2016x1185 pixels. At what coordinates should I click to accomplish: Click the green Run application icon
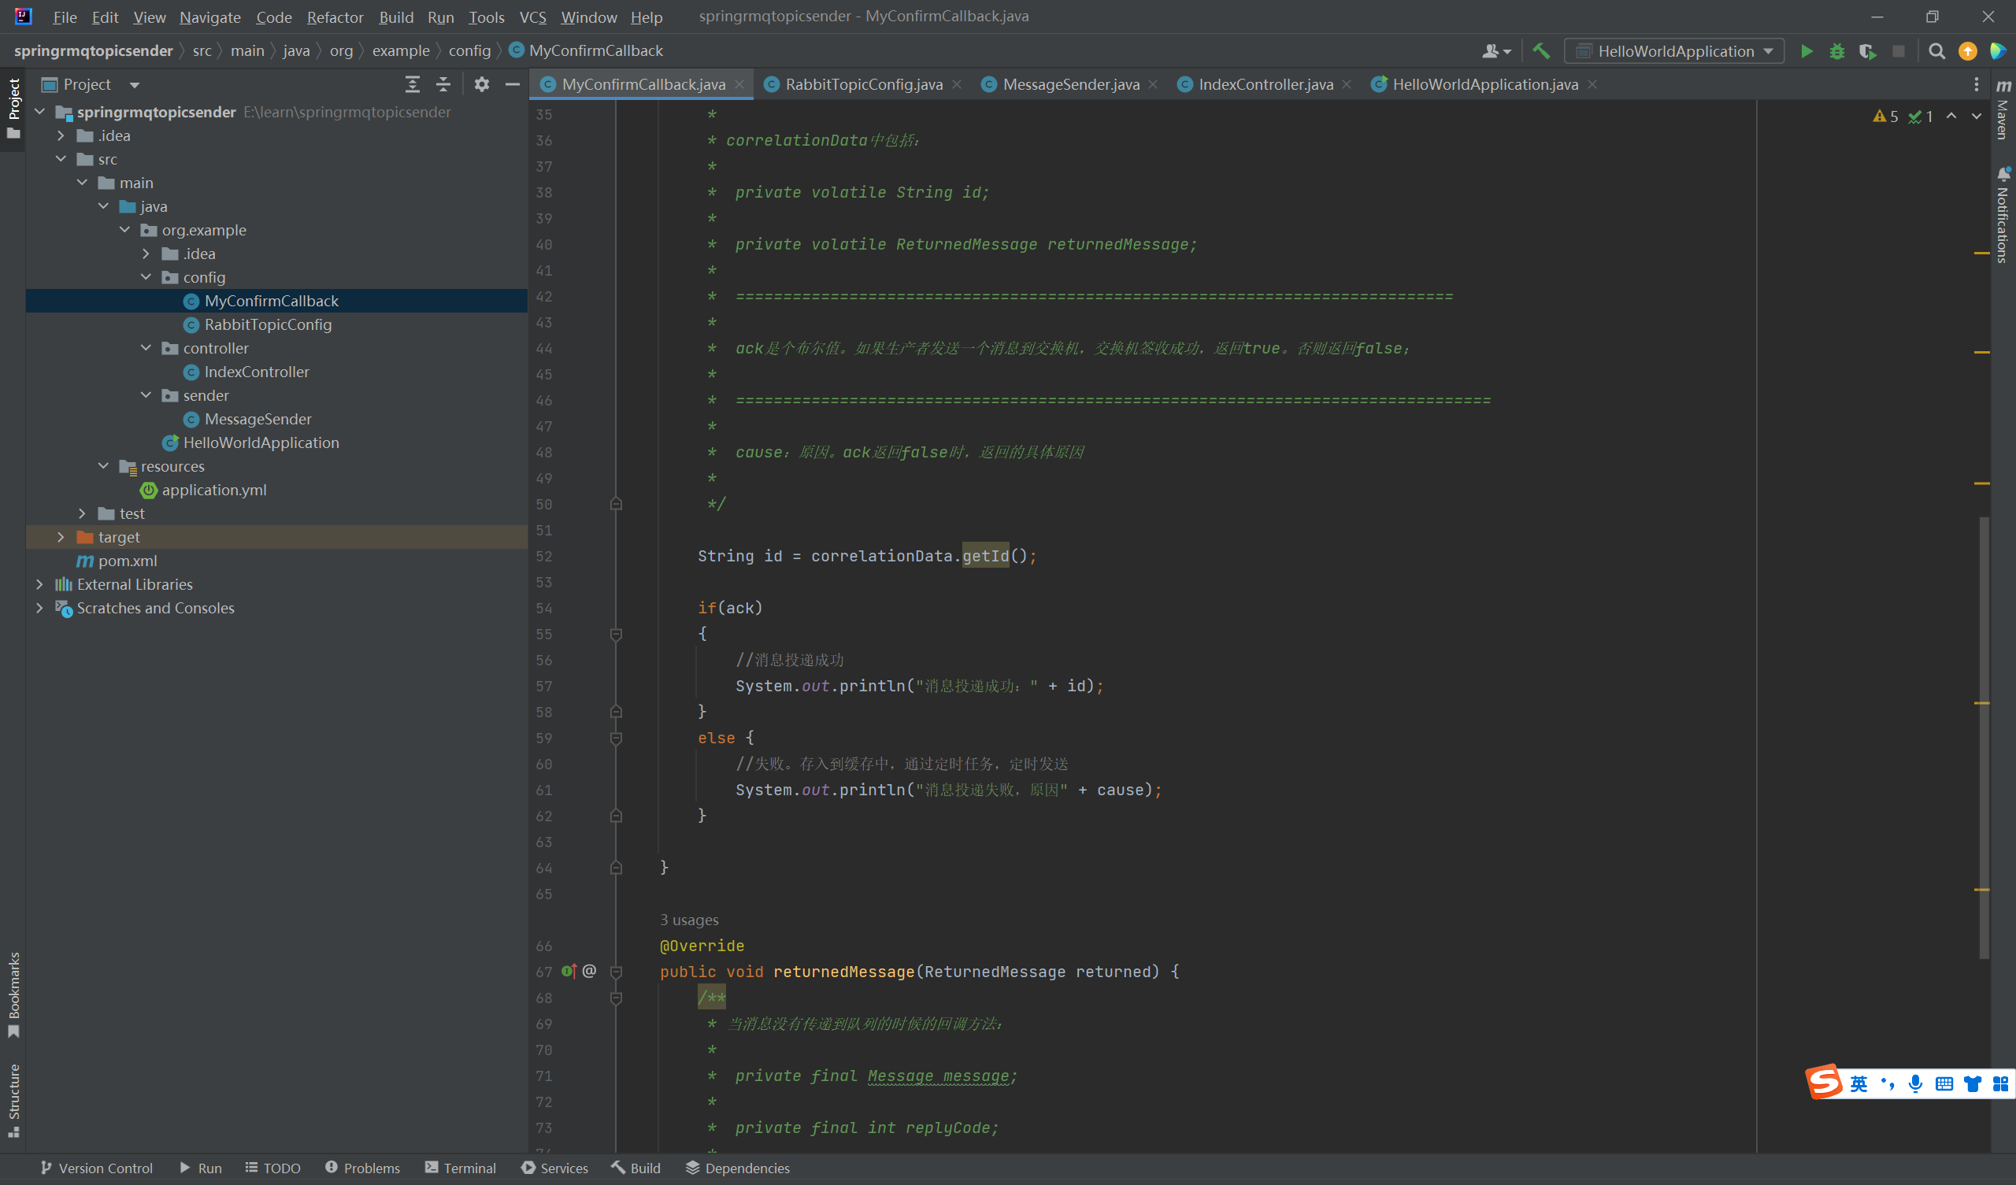[1806, 51]
